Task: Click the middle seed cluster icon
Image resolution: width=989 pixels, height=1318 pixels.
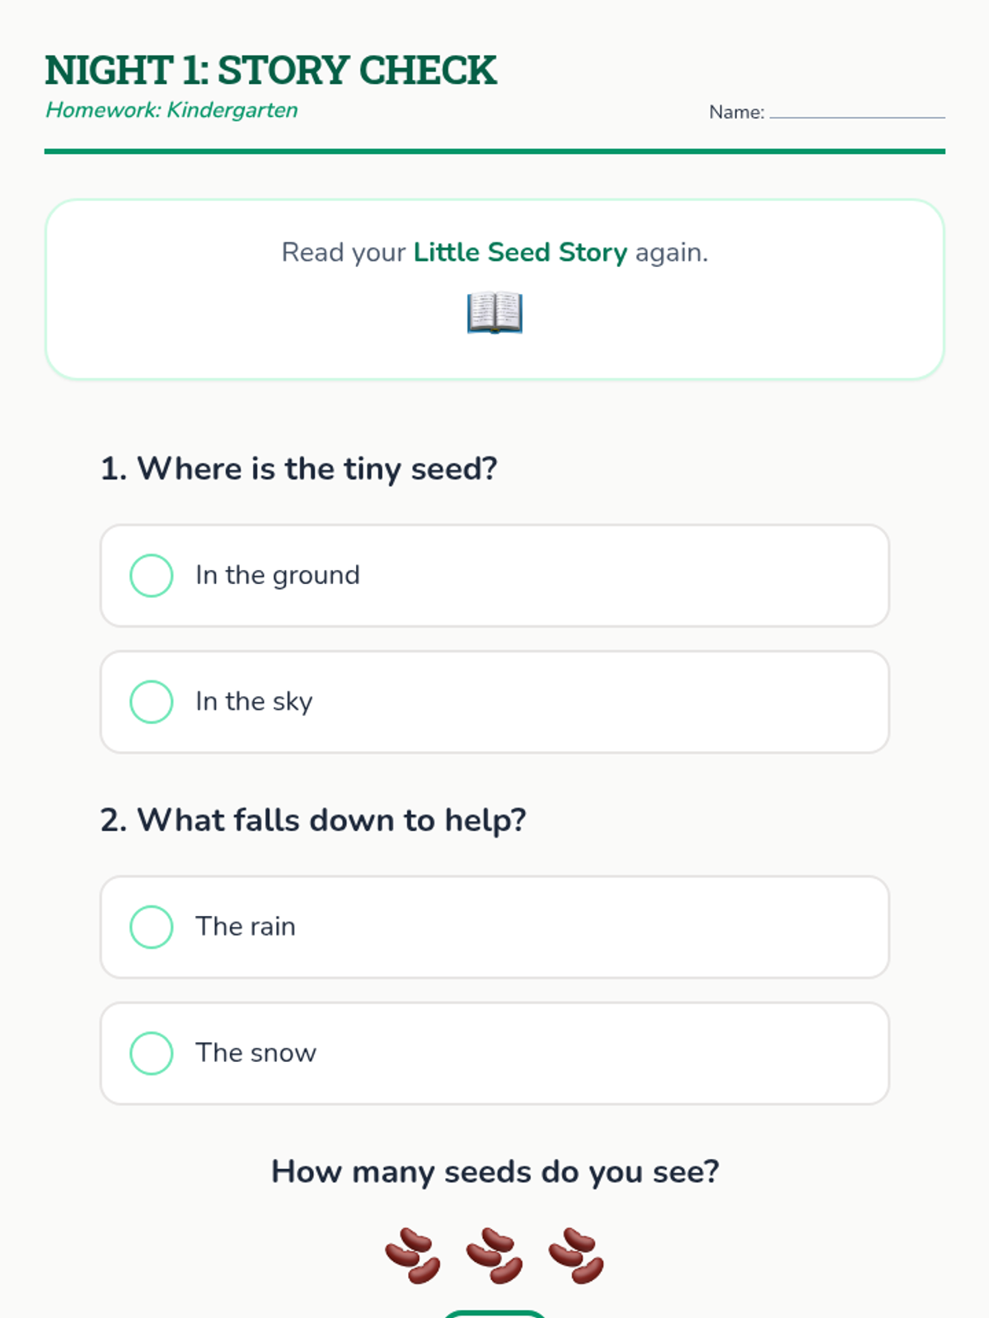Action: click(x=494, y=1256)
